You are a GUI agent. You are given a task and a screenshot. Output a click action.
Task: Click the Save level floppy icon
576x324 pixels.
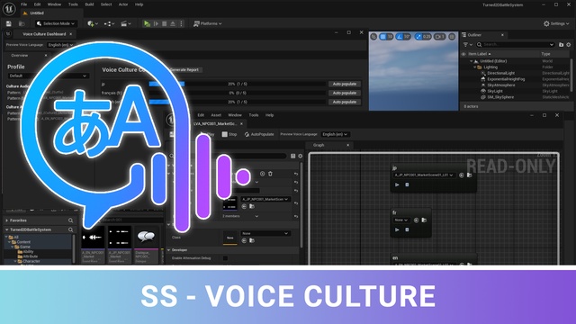[9, 23]
